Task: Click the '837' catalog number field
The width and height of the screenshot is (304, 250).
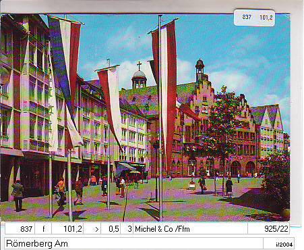Action: 20,229
